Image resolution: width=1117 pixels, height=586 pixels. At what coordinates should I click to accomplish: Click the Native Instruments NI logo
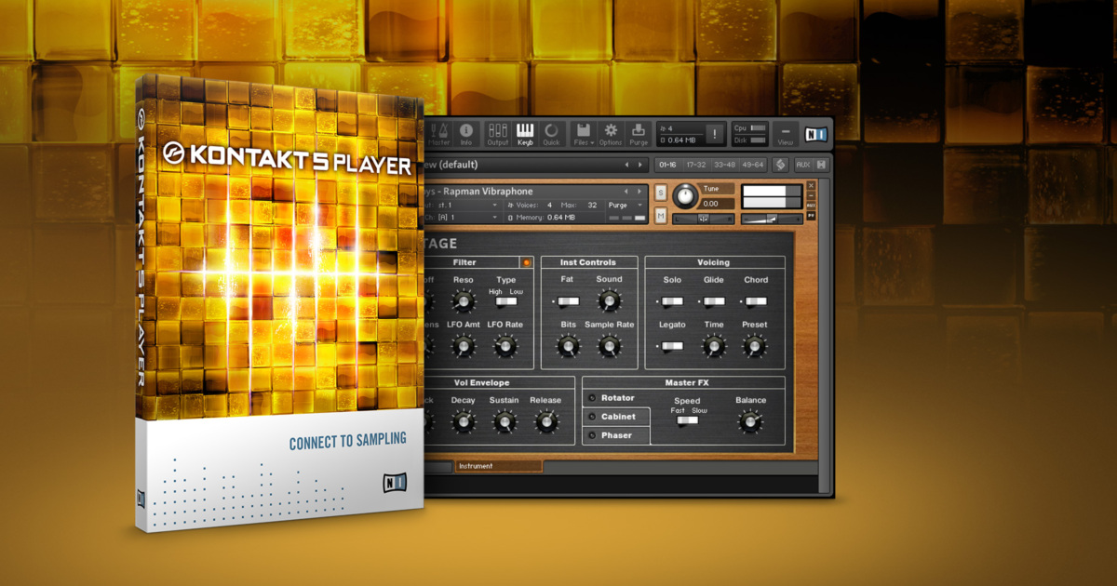click(x=816, y=133)
